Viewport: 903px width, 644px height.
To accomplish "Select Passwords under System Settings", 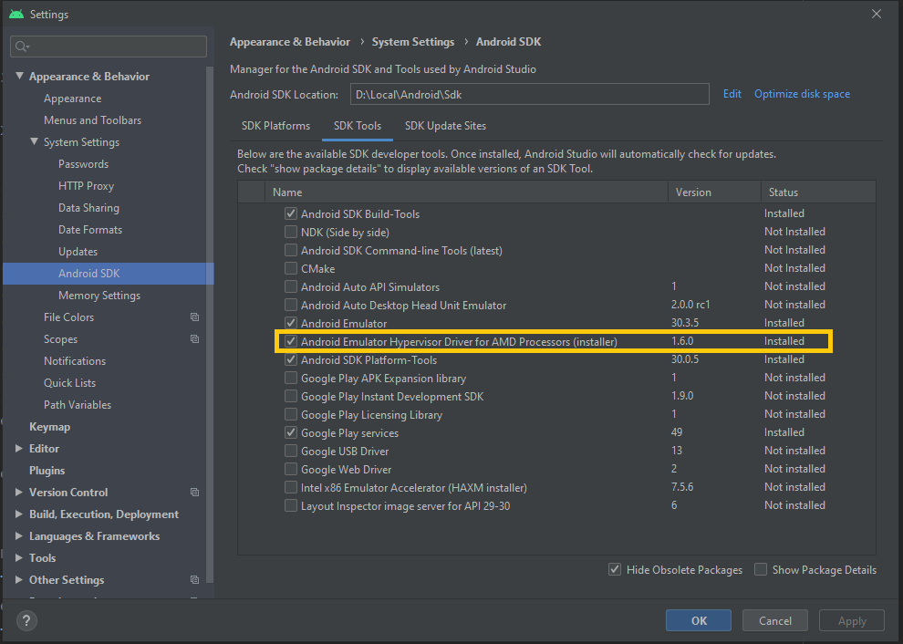I will click(84, 164).
